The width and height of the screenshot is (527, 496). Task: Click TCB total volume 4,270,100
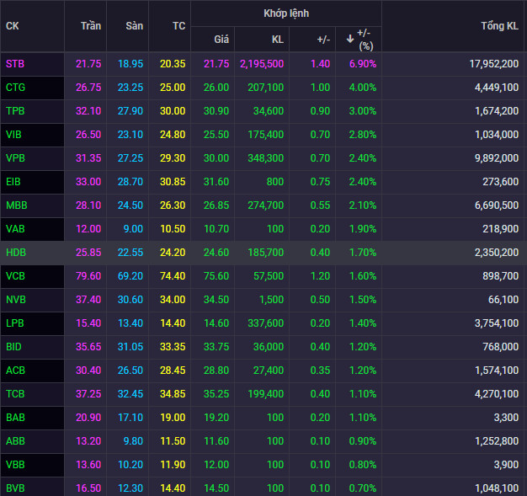[497, 393]
